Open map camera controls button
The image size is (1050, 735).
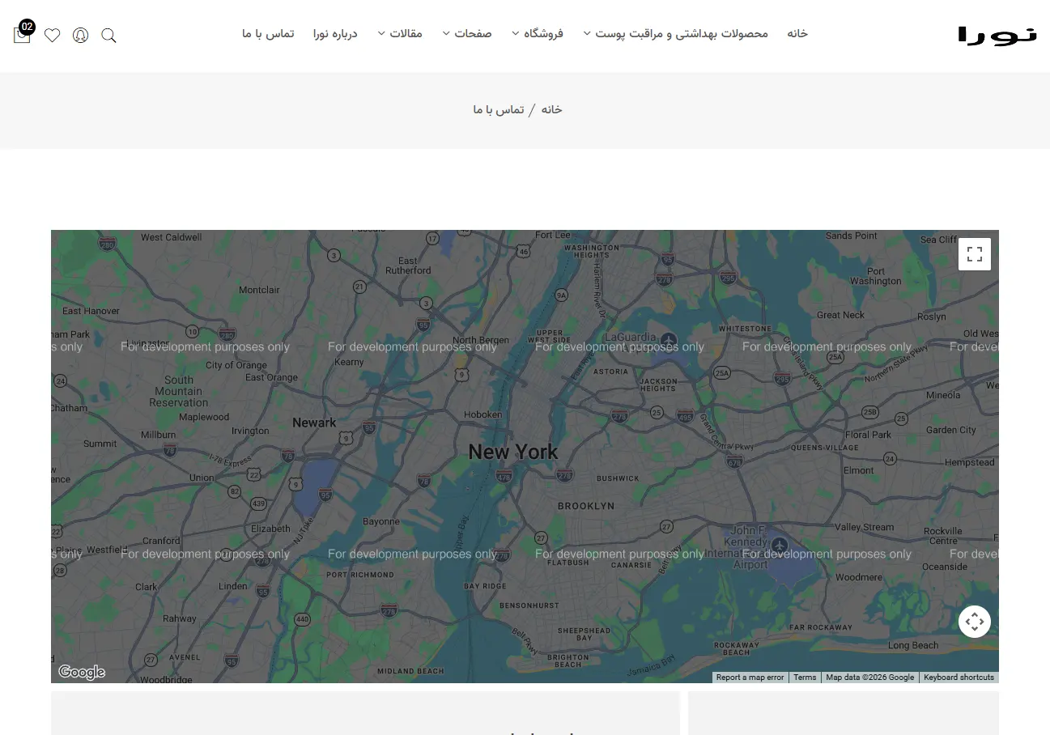tap(975, 622)
